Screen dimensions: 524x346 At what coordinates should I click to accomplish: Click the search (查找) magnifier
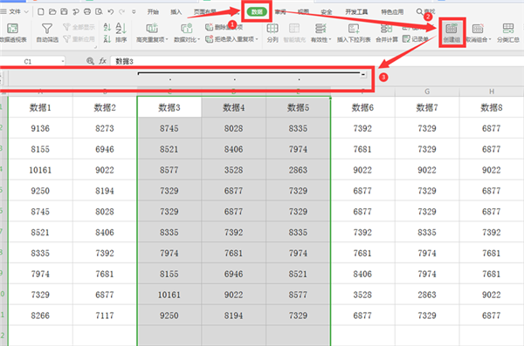419,11
